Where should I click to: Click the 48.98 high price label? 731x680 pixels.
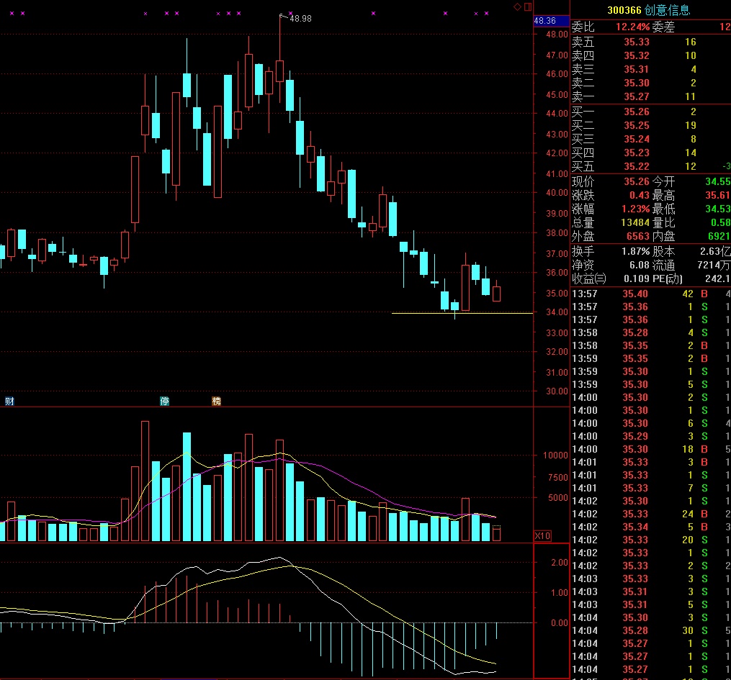click(x=300, y=19)
